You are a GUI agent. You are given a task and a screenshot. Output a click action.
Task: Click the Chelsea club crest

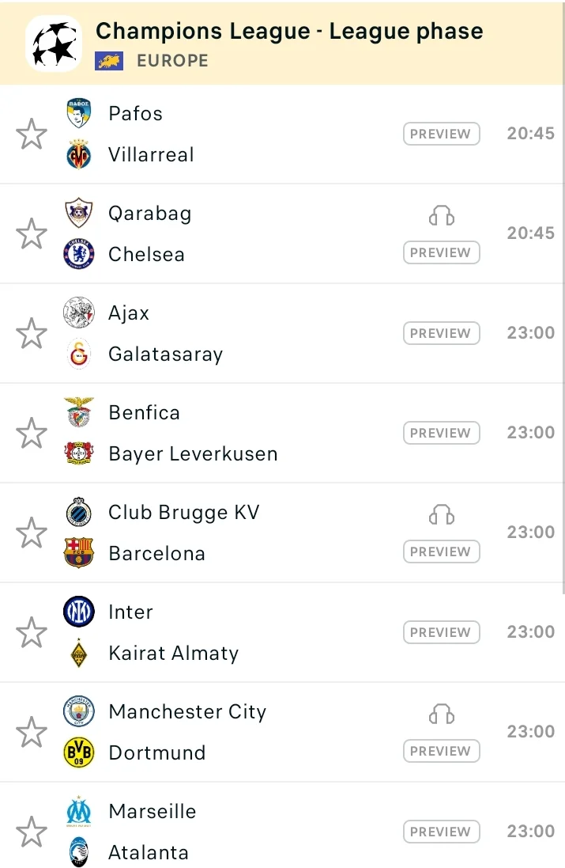[79, 254]
